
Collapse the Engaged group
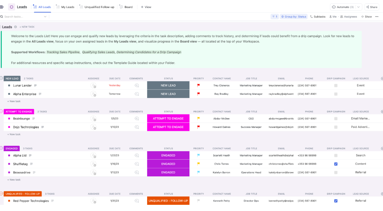1,148
